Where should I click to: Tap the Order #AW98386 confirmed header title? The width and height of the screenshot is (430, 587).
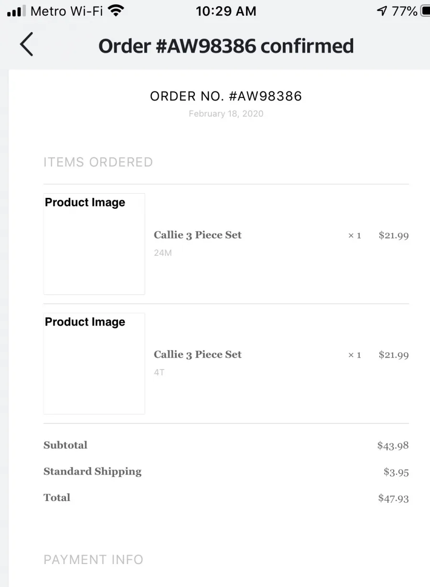[x=226, y=46]
